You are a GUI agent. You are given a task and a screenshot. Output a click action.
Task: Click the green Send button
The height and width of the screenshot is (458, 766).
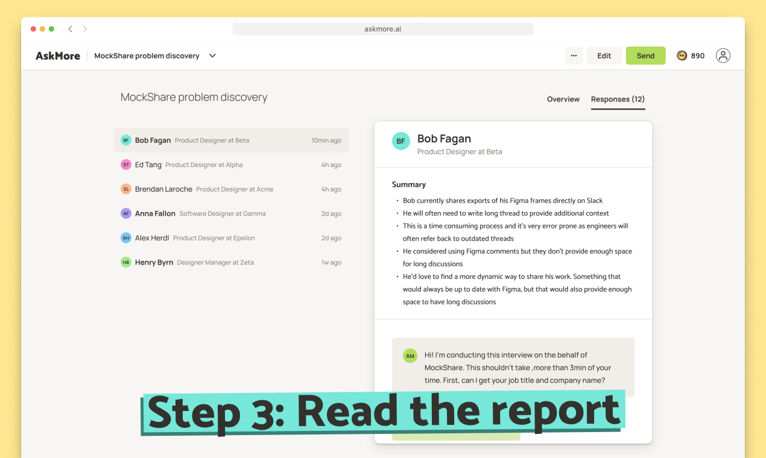click(645, 55)
